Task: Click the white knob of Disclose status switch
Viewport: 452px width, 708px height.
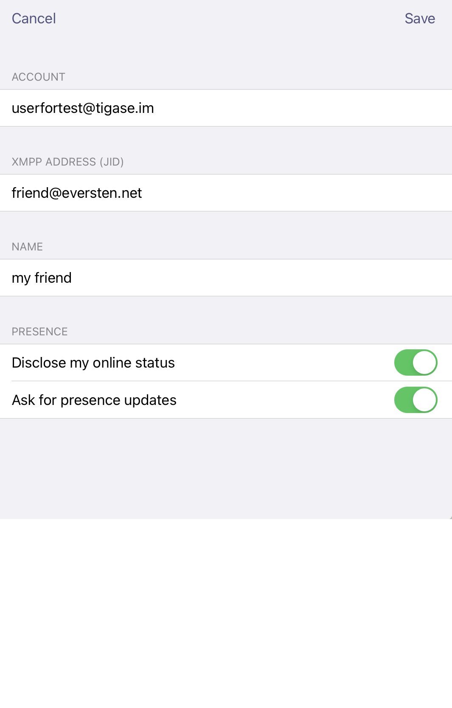Action: [x=424, y=362]
